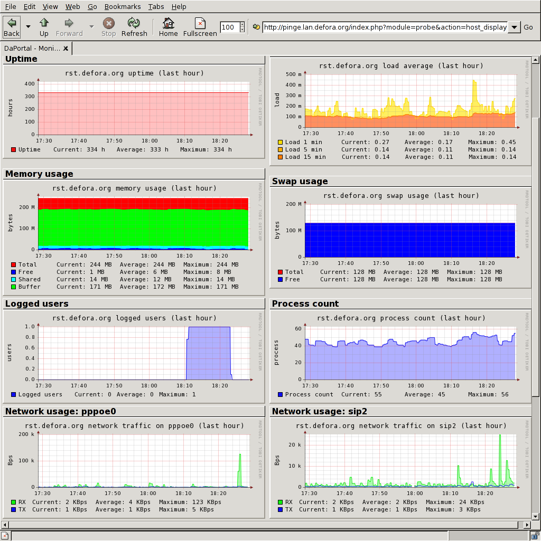Go up one level with Up icon

tap(44, 23)
